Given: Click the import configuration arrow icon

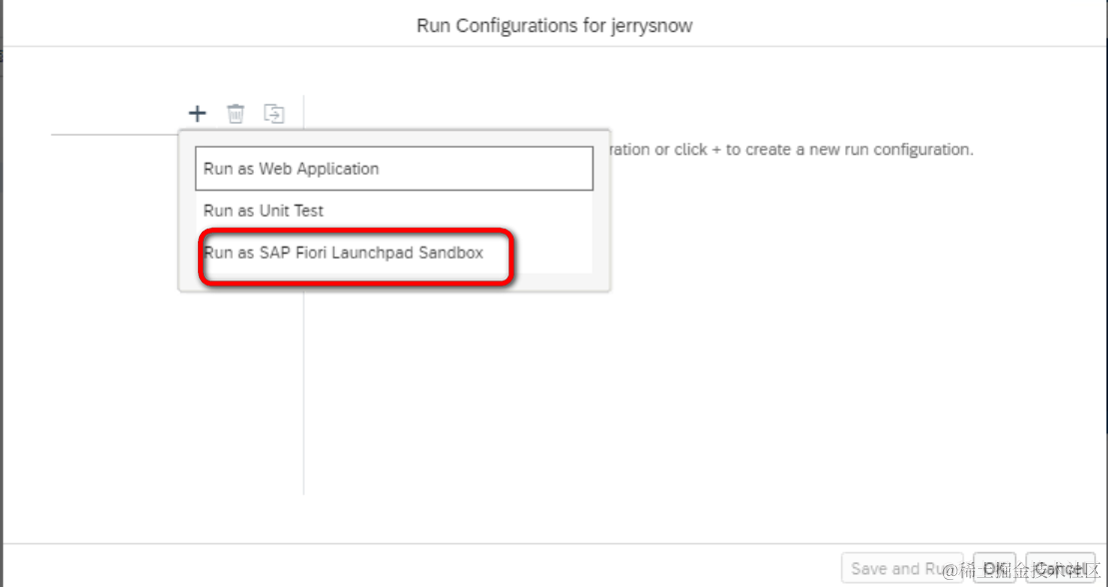Looking at the screenshot, I should [x=274, y=114].
